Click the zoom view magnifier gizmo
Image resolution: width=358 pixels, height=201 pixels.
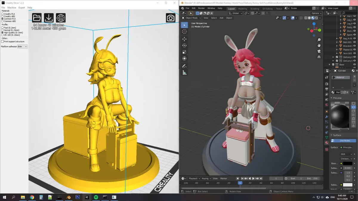pos(319,40)
